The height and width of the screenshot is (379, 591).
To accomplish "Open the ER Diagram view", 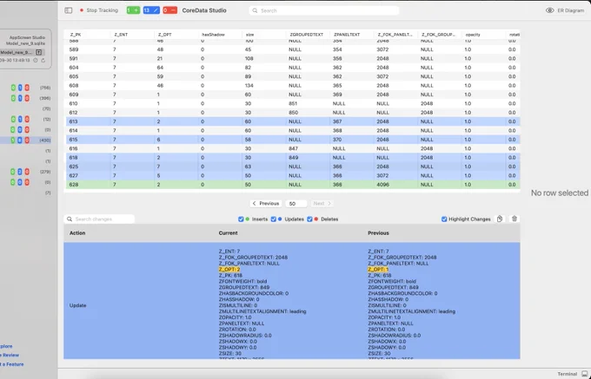I will point(565,10).
